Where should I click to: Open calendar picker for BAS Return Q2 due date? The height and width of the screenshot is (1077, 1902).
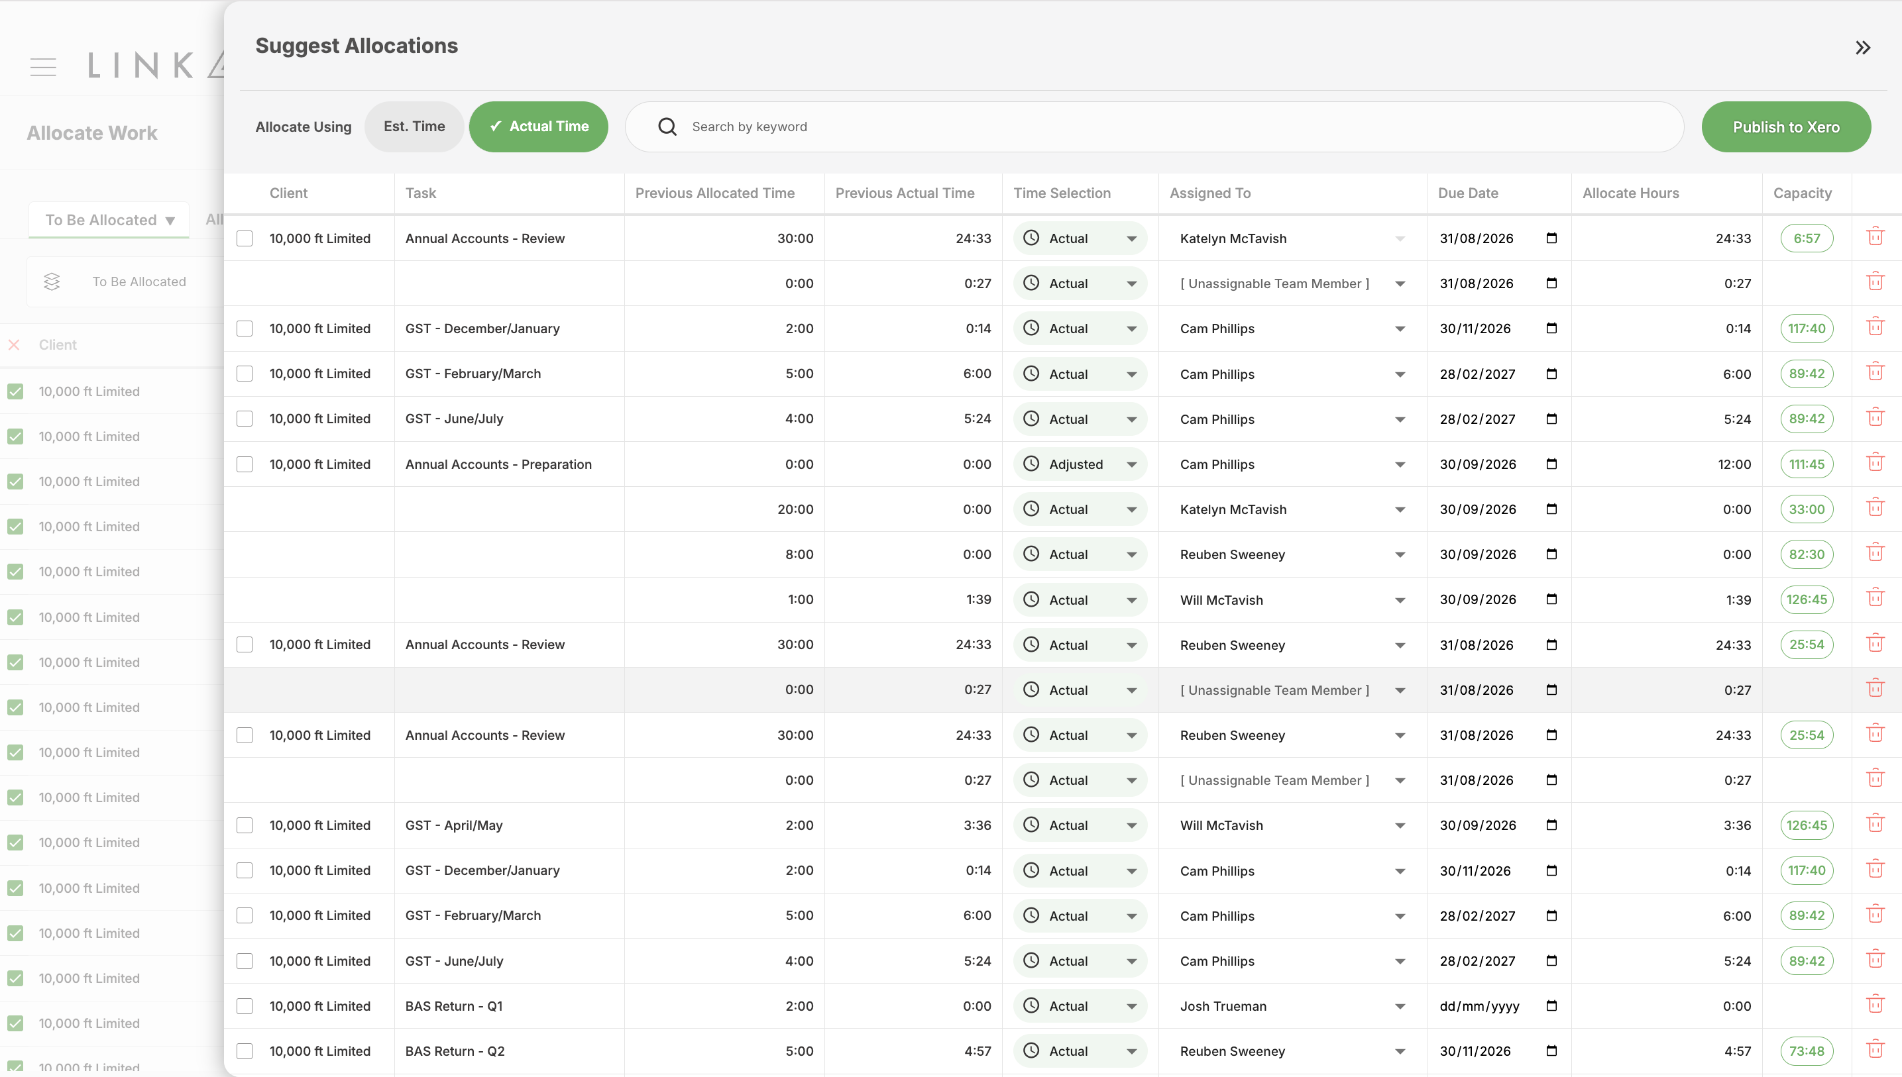1551,1051
